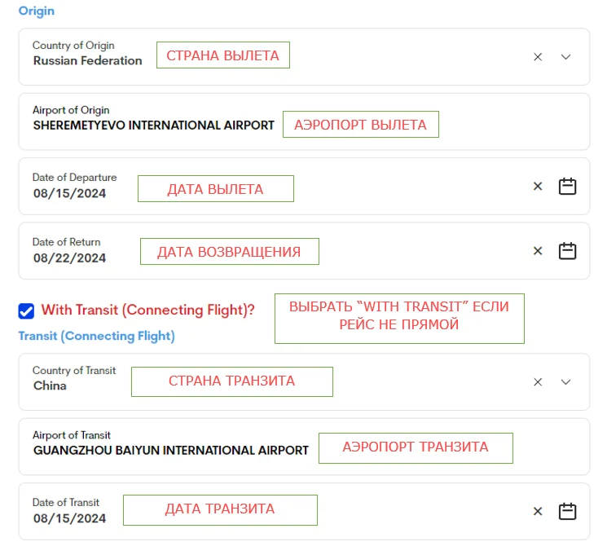Click the Date of Transit date text
This screenshot has width=607, height=555.
(69, 518)
